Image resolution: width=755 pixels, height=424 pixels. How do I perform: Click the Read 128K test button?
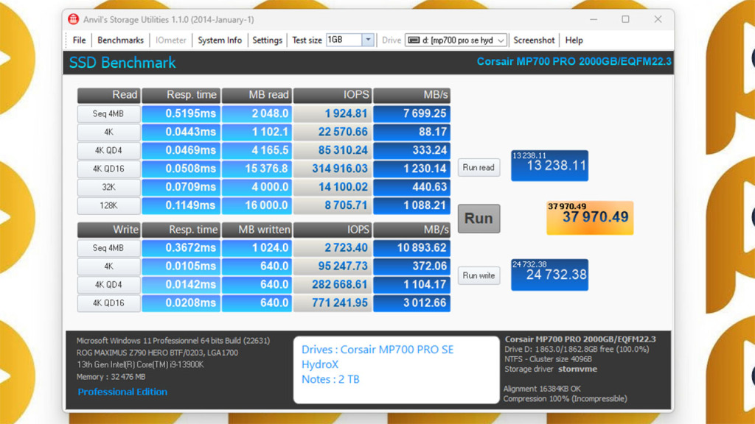tap(108, 206)
